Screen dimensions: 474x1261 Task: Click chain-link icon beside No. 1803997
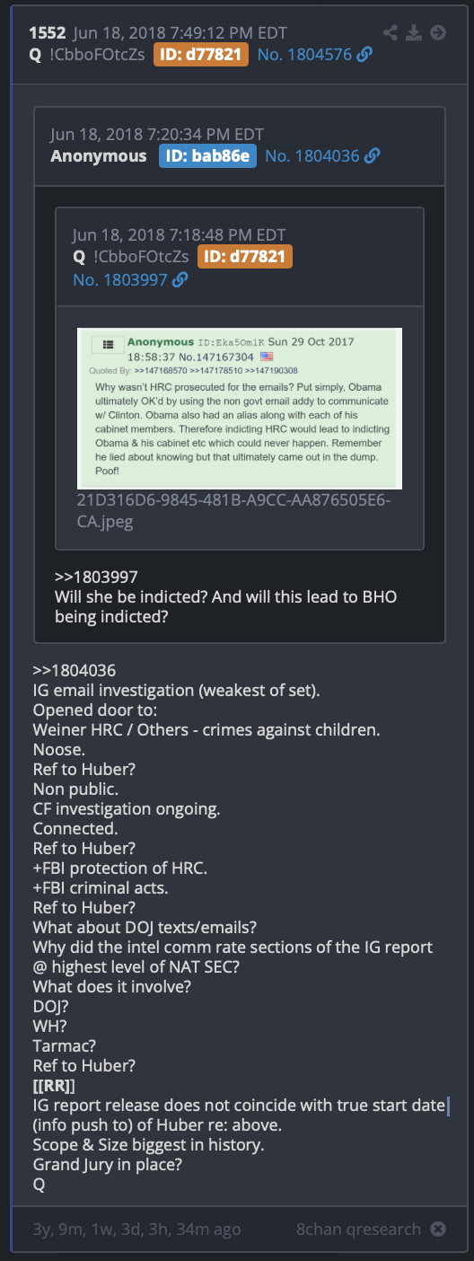click(x=180, y=280)
